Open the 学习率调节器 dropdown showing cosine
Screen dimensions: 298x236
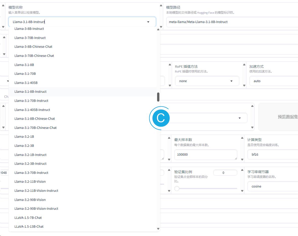point(273,186)
